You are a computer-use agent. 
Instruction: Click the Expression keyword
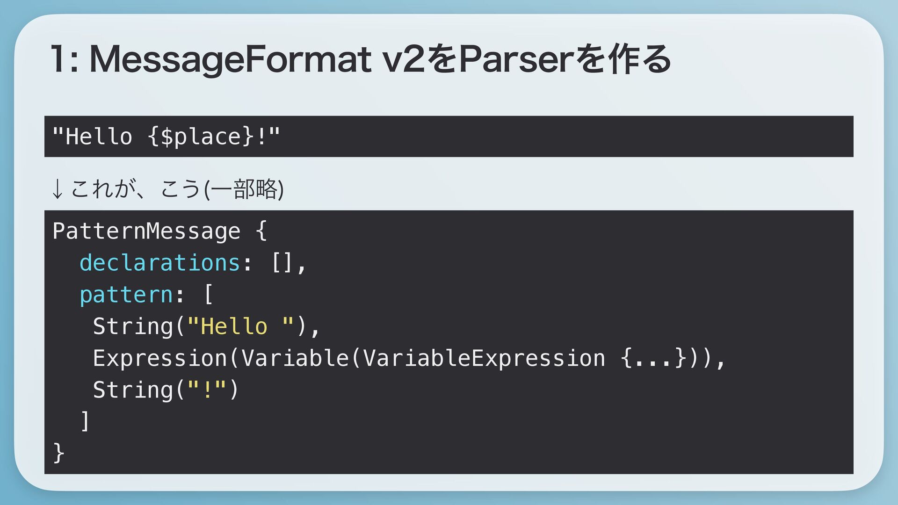(160, 358)
